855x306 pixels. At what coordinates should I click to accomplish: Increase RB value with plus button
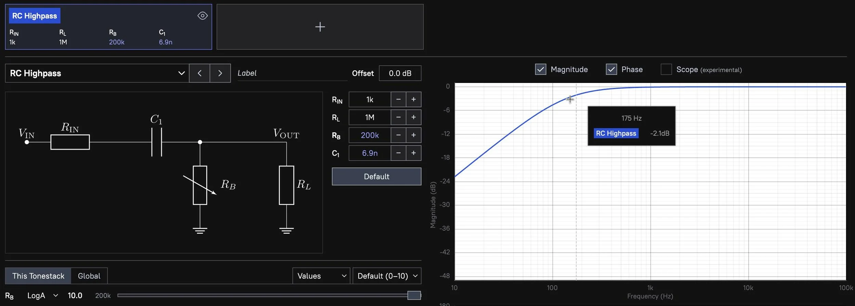coord(413,135)
